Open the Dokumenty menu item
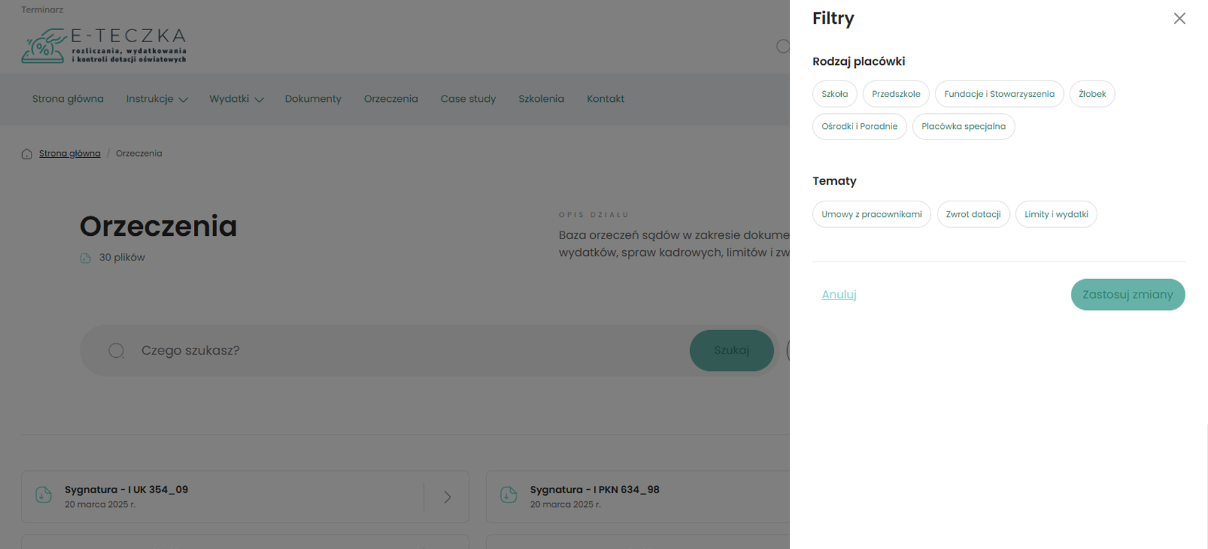Image resolution: width=1208 pixels, height=549 pixels. point(313,99)
